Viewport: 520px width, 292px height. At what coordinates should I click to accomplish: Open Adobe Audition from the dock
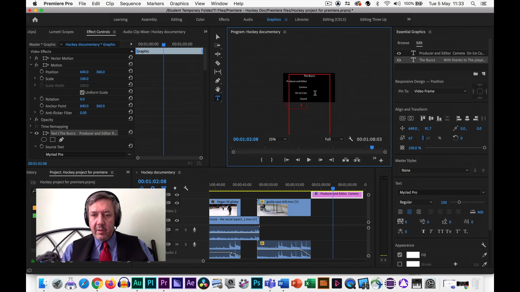coord(137,283)
